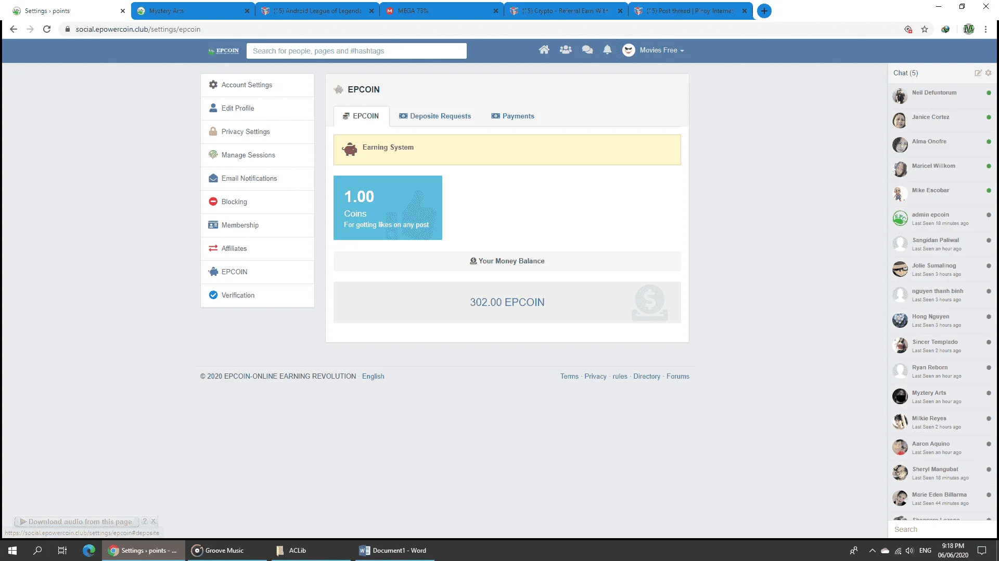Open a new browser tab
The image size is (999, 561).
[764, 11]
